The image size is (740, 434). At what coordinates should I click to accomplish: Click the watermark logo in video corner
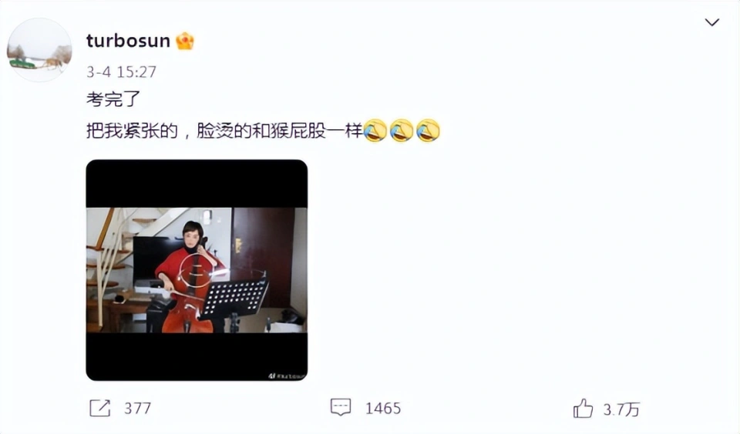(287, 376)
